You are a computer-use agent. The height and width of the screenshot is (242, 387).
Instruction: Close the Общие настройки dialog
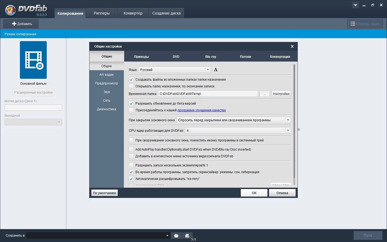pyautogui.click(x=292, y=46)
